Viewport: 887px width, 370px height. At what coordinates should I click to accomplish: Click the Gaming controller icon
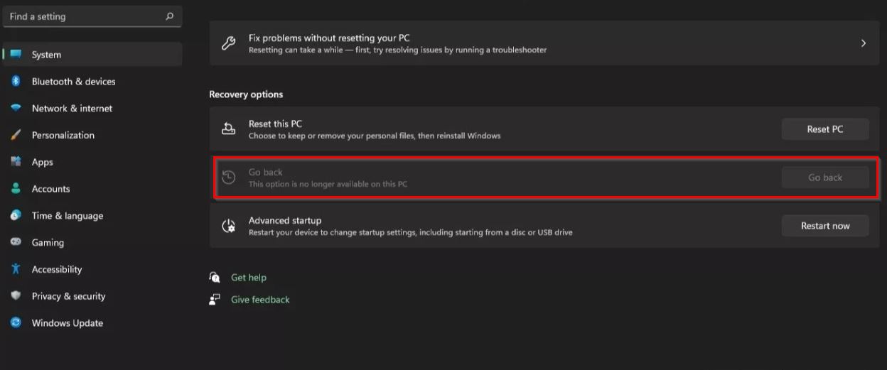tap(16, 242)
